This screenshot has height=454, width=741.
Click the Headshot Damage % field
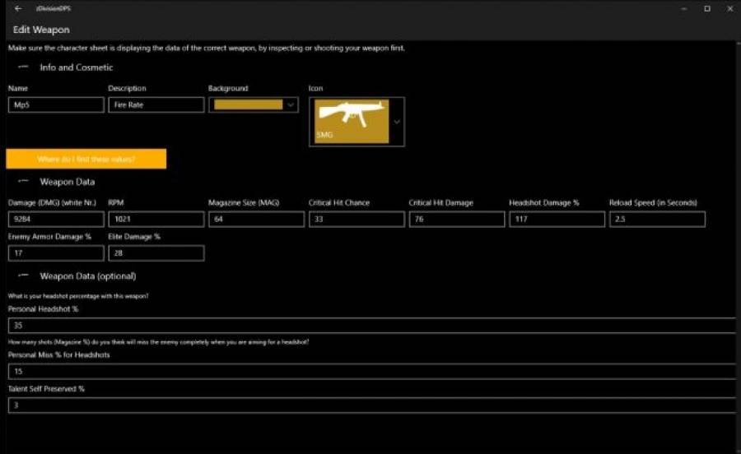[556, 220]
